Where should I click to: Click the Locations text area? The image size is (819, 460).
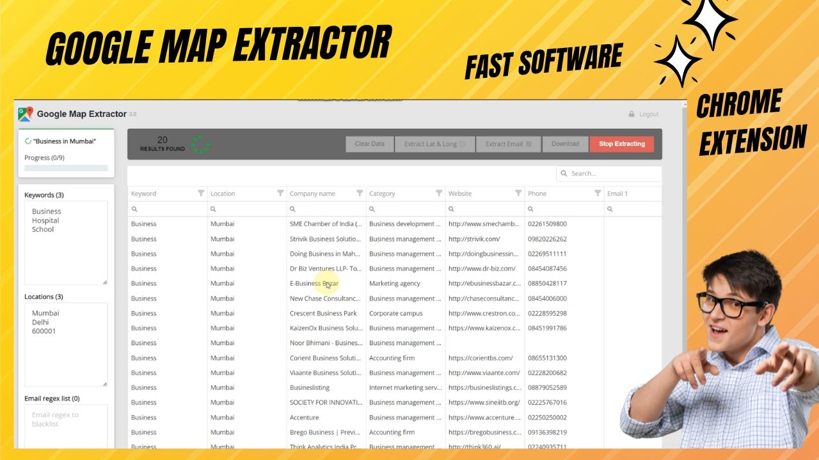pos(66,344)
